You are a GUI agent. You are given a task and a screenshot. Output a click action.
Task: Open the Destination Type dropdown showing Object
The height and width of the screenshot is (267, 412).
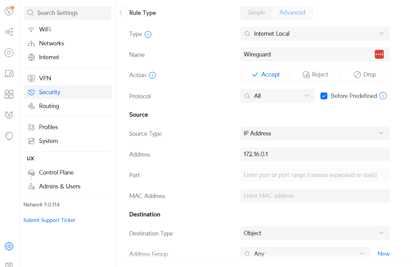315,233
